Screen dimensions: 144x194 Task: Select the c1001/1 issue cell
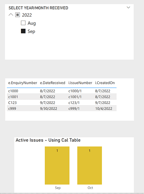[75, 97]
